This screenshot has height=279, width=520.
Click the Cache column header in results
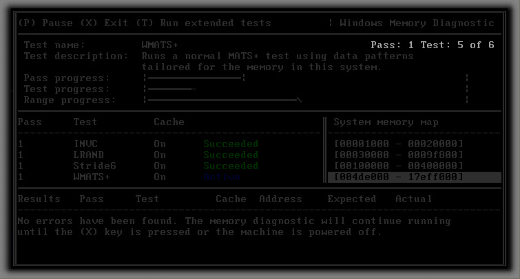[231, 199]
